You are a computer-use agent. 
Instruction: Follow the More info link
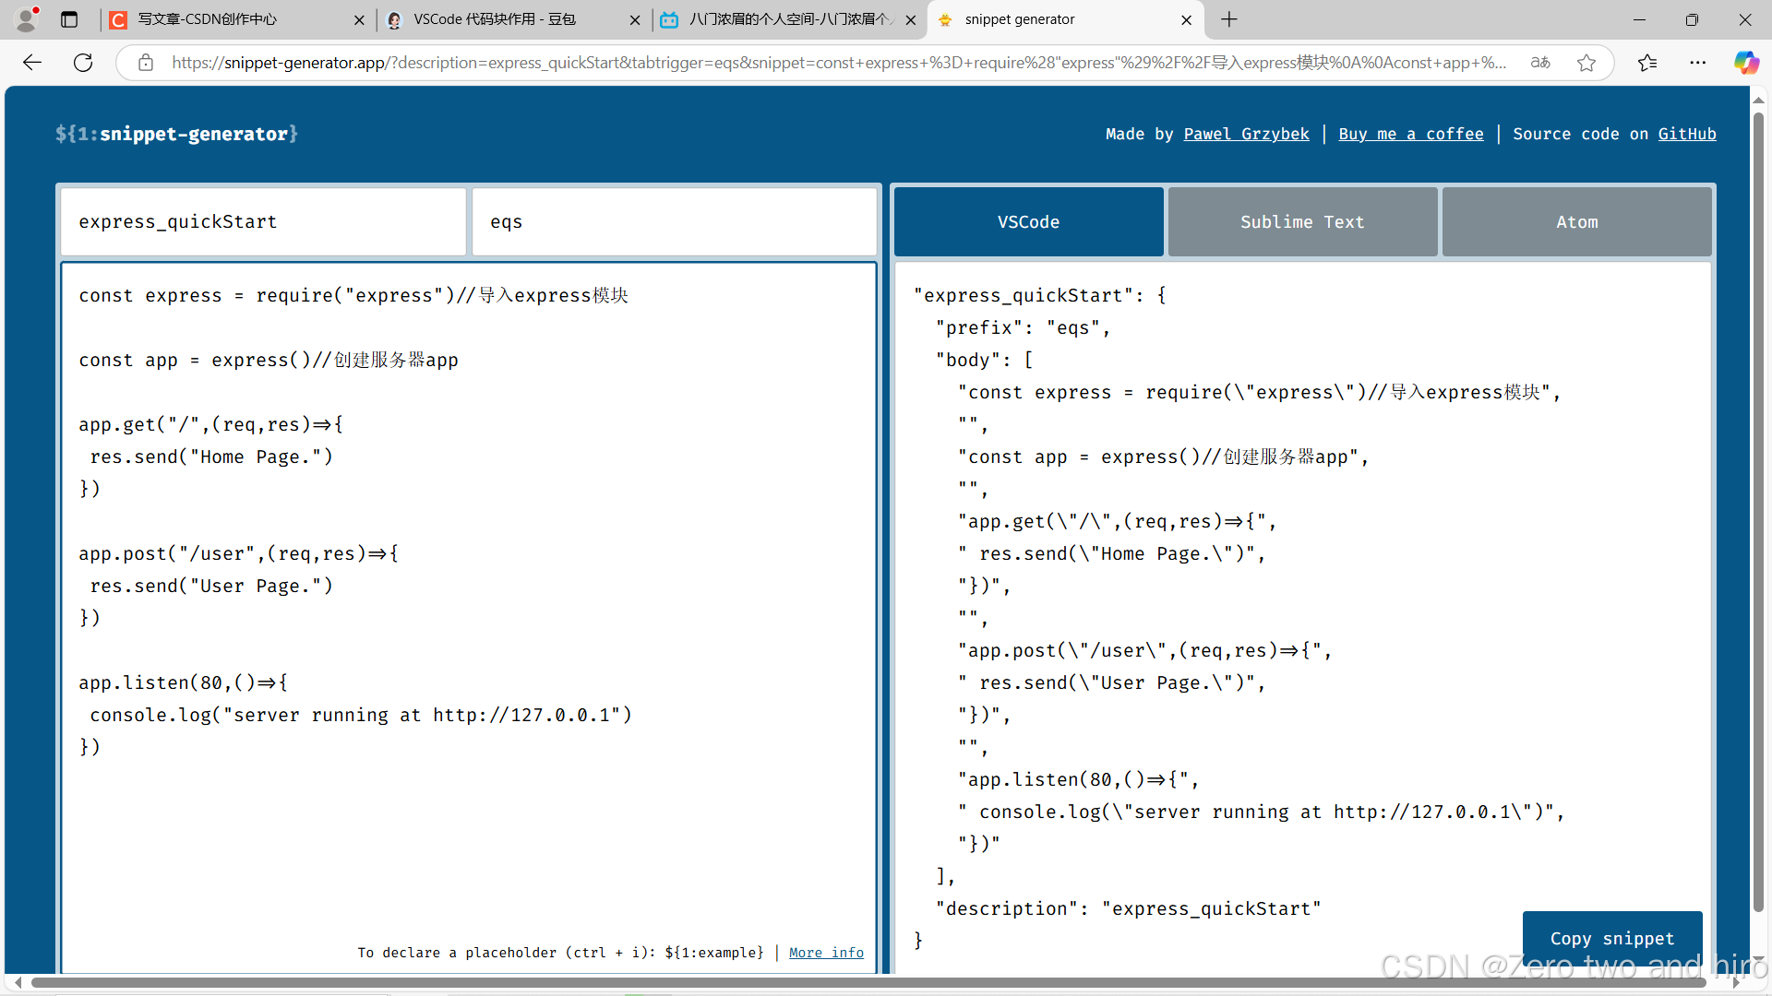[826, 953]
